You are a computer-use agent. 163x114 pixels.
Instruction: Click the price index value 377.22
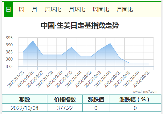65,108
